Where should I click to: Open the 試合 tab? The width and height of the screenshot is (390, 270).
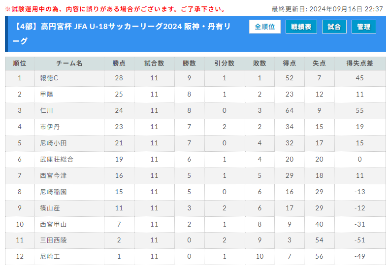[x=334, y=27]
